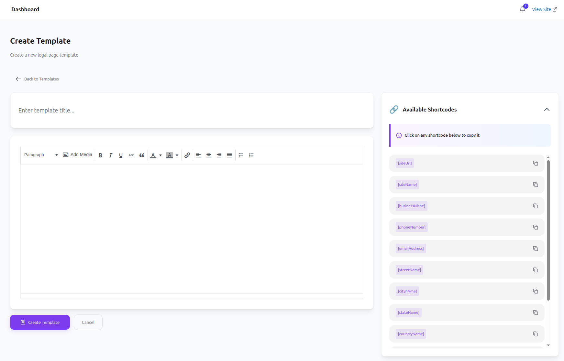
Task: Apply text color
Action: [153, 155]
